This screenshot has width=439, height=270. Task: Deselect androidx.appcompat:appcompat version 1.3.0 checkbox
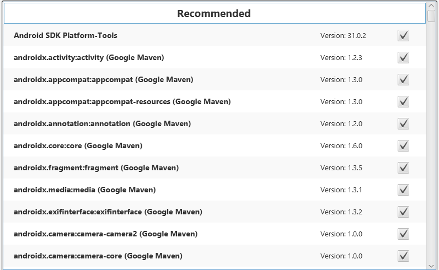click(x=403, y=80)
